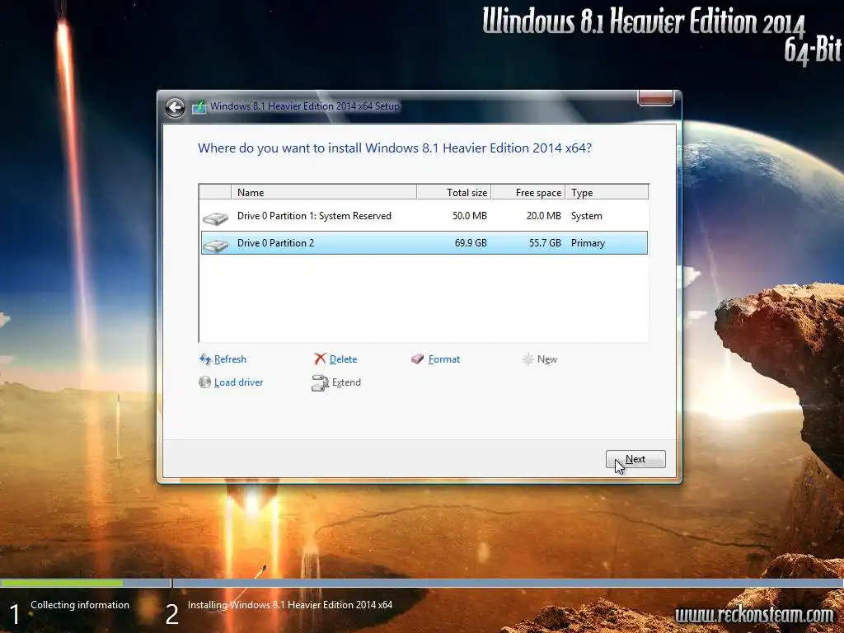The height and width of the screenshot is (633, 844).
Task: Click the eraser Format icon
Action: pos(418,359)
